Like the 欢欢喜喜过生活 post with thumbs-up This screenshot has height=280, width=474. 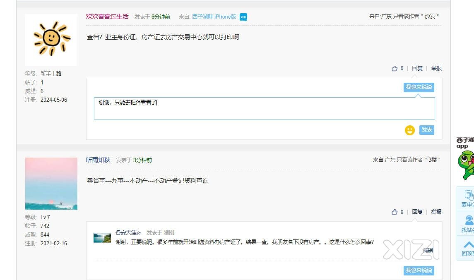tap(395, 69)
